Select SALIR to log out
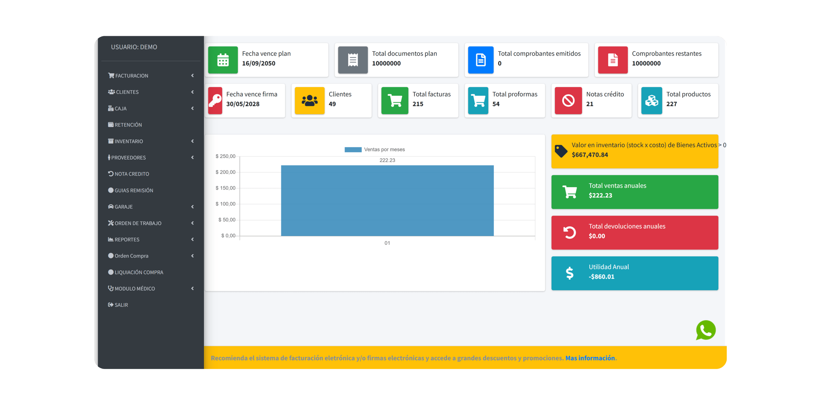The width and height of the screenshot is (821, 410). point(121,305)
